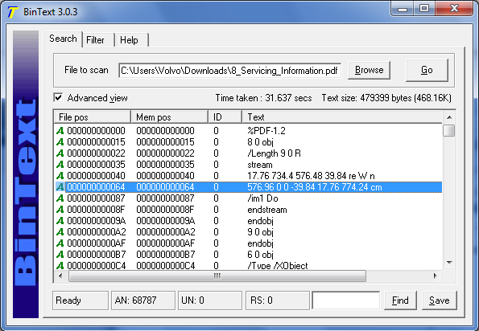Switch to the Search tab
This screenshot has height=331, width=479.
pos(63,39)
